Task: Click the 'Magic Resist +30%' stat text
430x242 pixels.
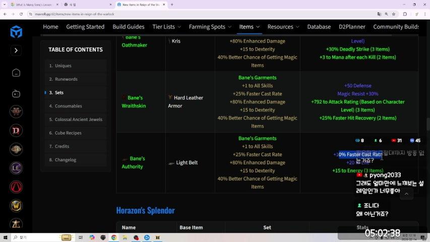Action: (357, 94)
